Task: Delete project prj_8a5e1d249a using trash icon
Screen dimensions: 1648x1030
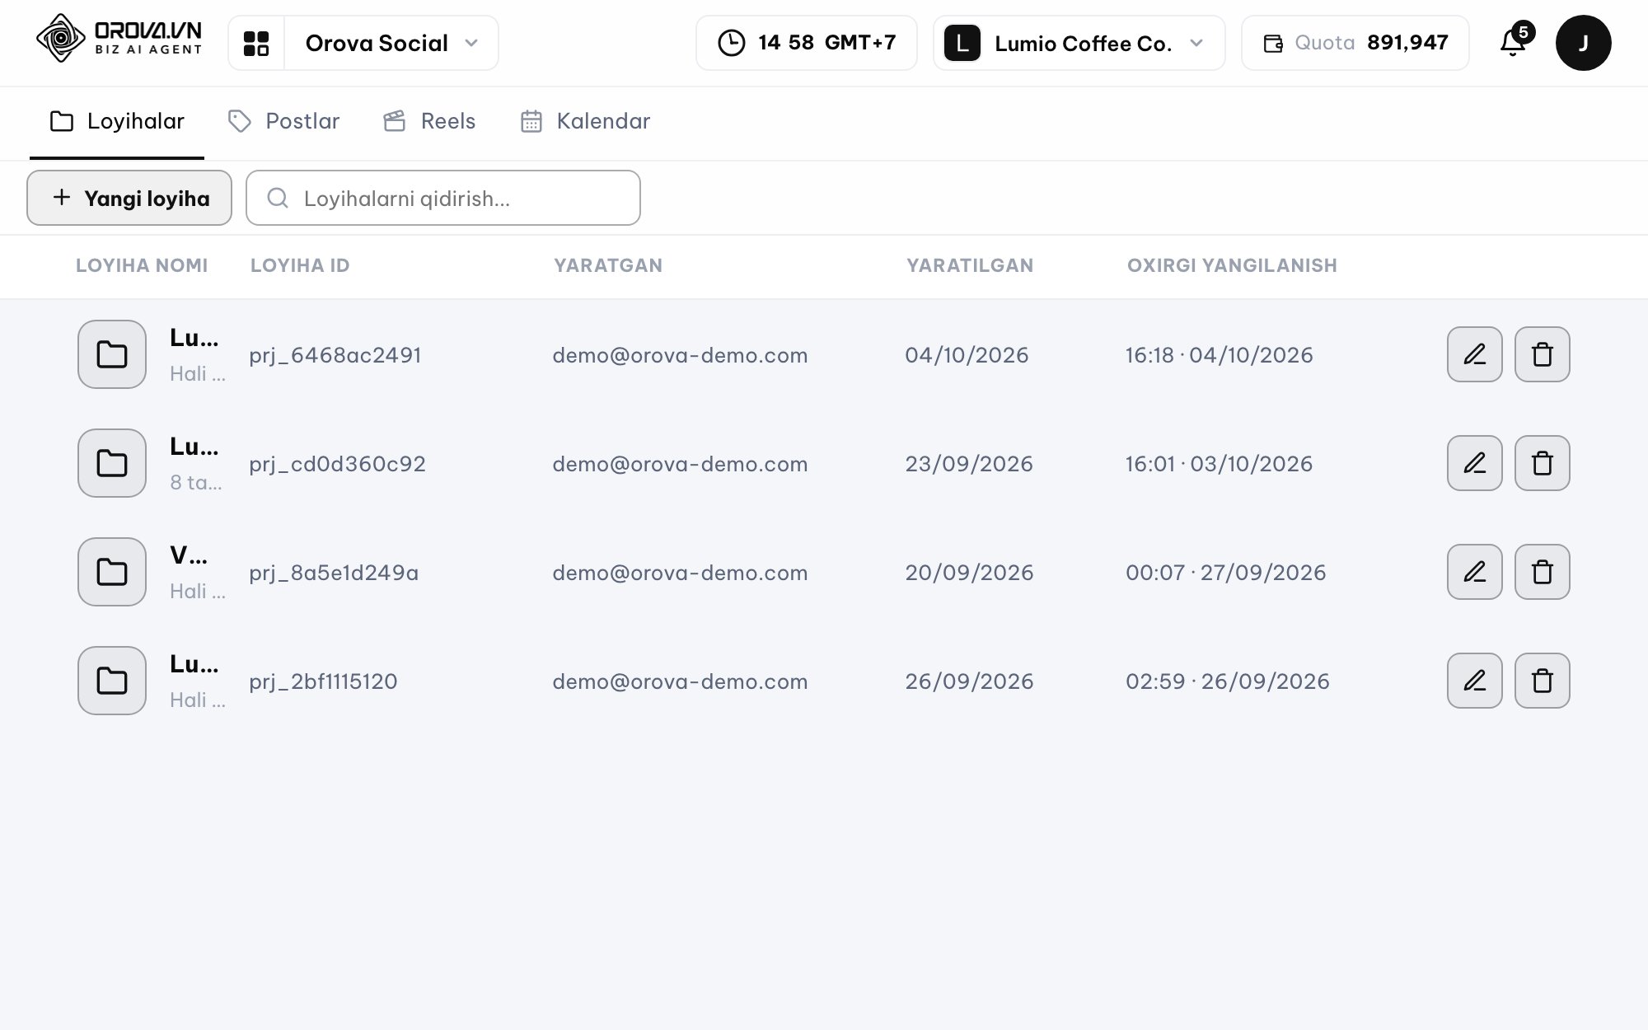Action: 1543,572
